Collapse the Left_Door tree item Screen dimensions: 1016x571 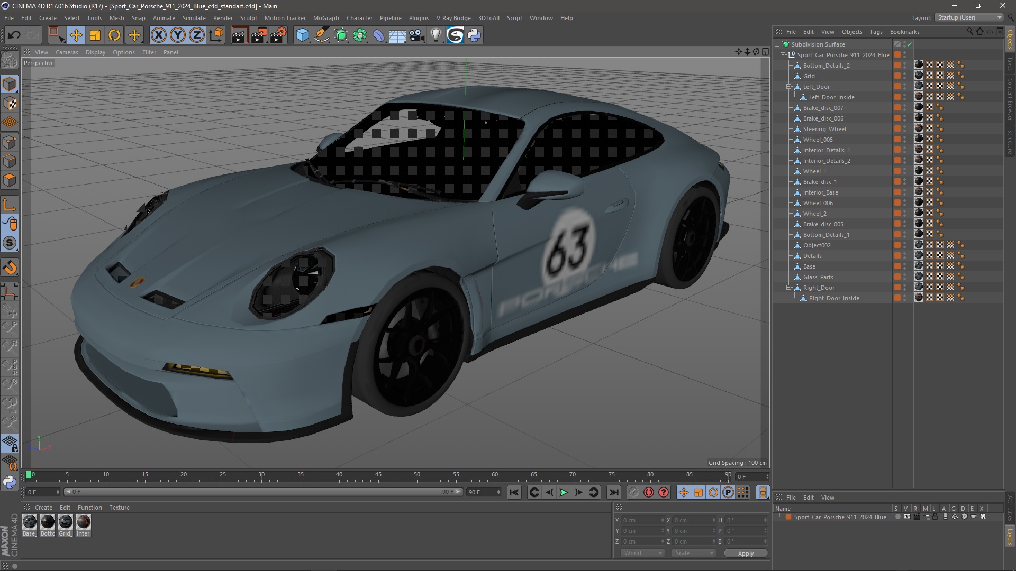tap(789, 87)
